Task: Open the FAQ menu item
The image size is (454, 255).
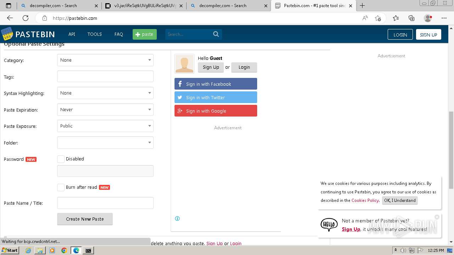Action: point(119,34)
